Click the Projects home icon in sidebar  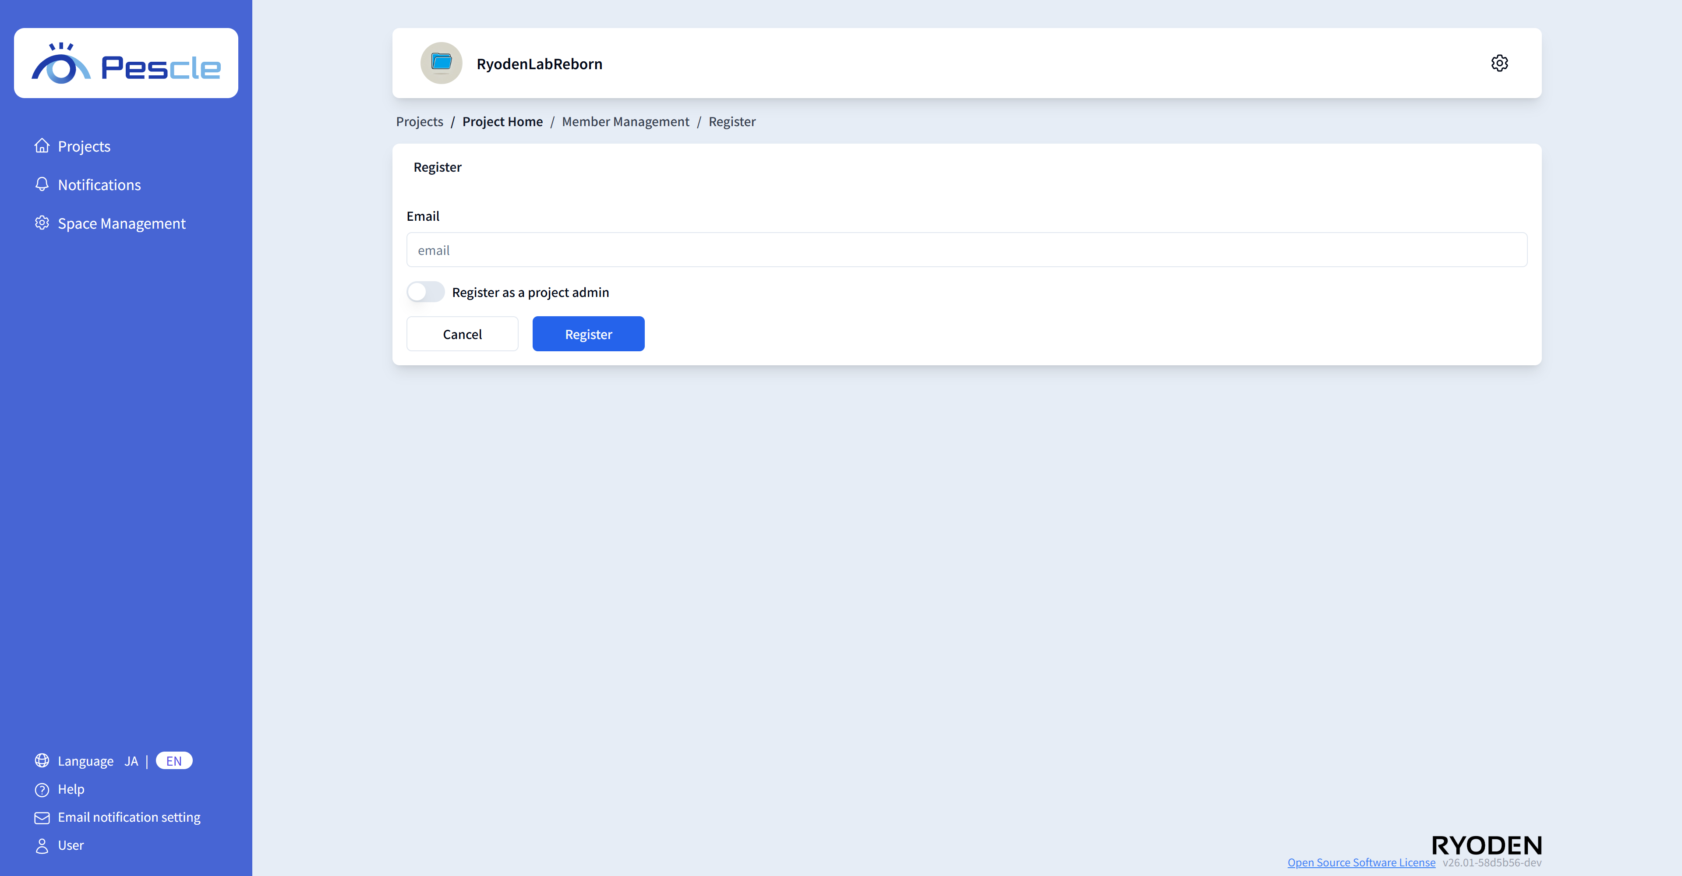(42, 145)
